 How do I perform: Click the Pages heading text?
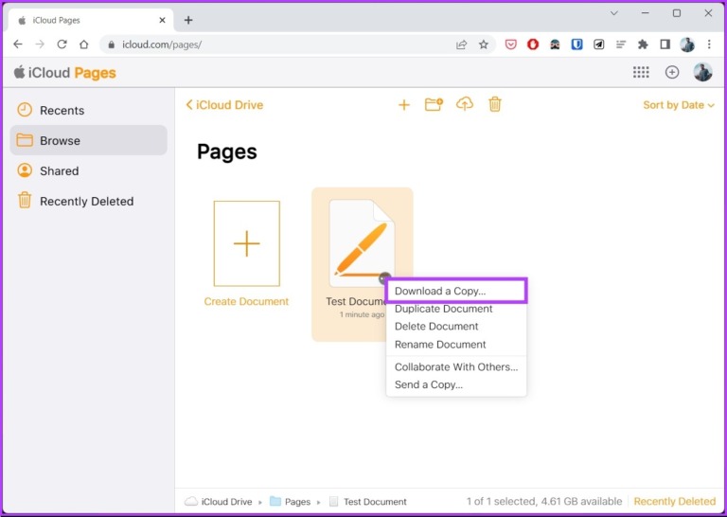click(227, 152)
